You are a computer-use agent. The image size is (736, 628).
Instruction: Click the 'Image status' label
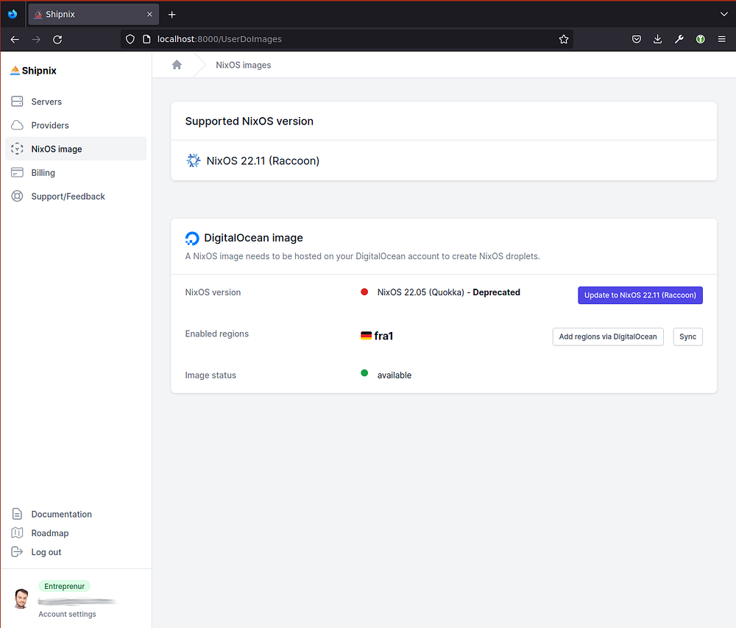point(210,375)
